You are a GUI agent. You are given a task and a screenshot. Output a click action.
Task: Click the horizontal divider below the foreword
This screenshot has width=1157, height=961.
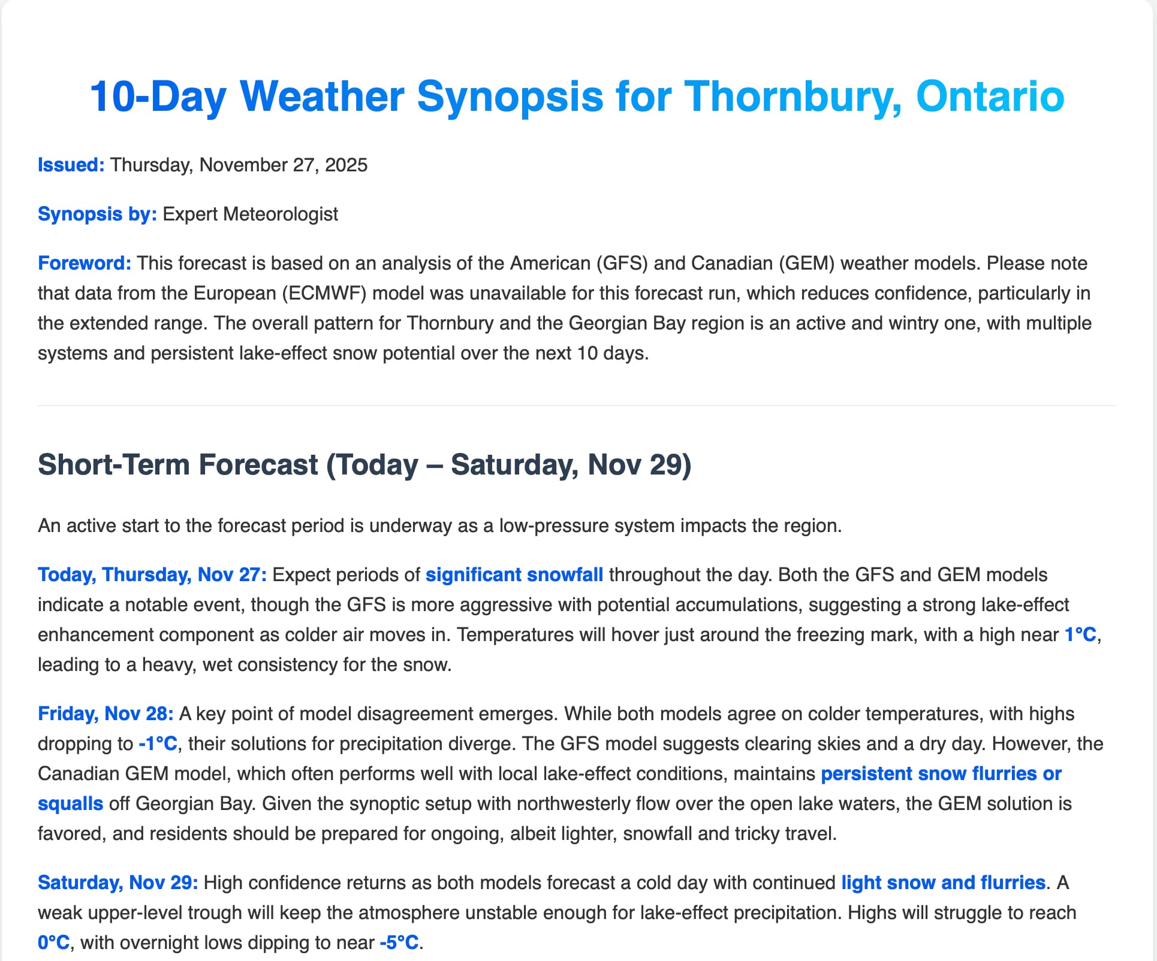click(577, 406)
